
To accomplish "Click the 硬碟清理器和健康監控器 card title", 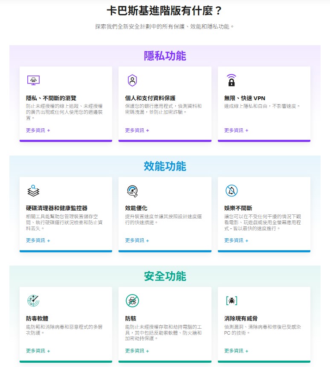I will (x=57, y=208).
